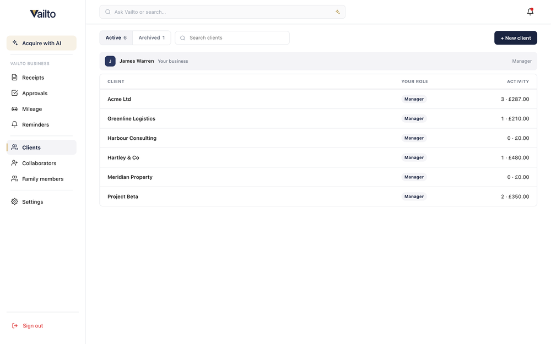Viewport: 551px width, 344px height.
Task: Open the Settings page
Action: pos(41,202)
